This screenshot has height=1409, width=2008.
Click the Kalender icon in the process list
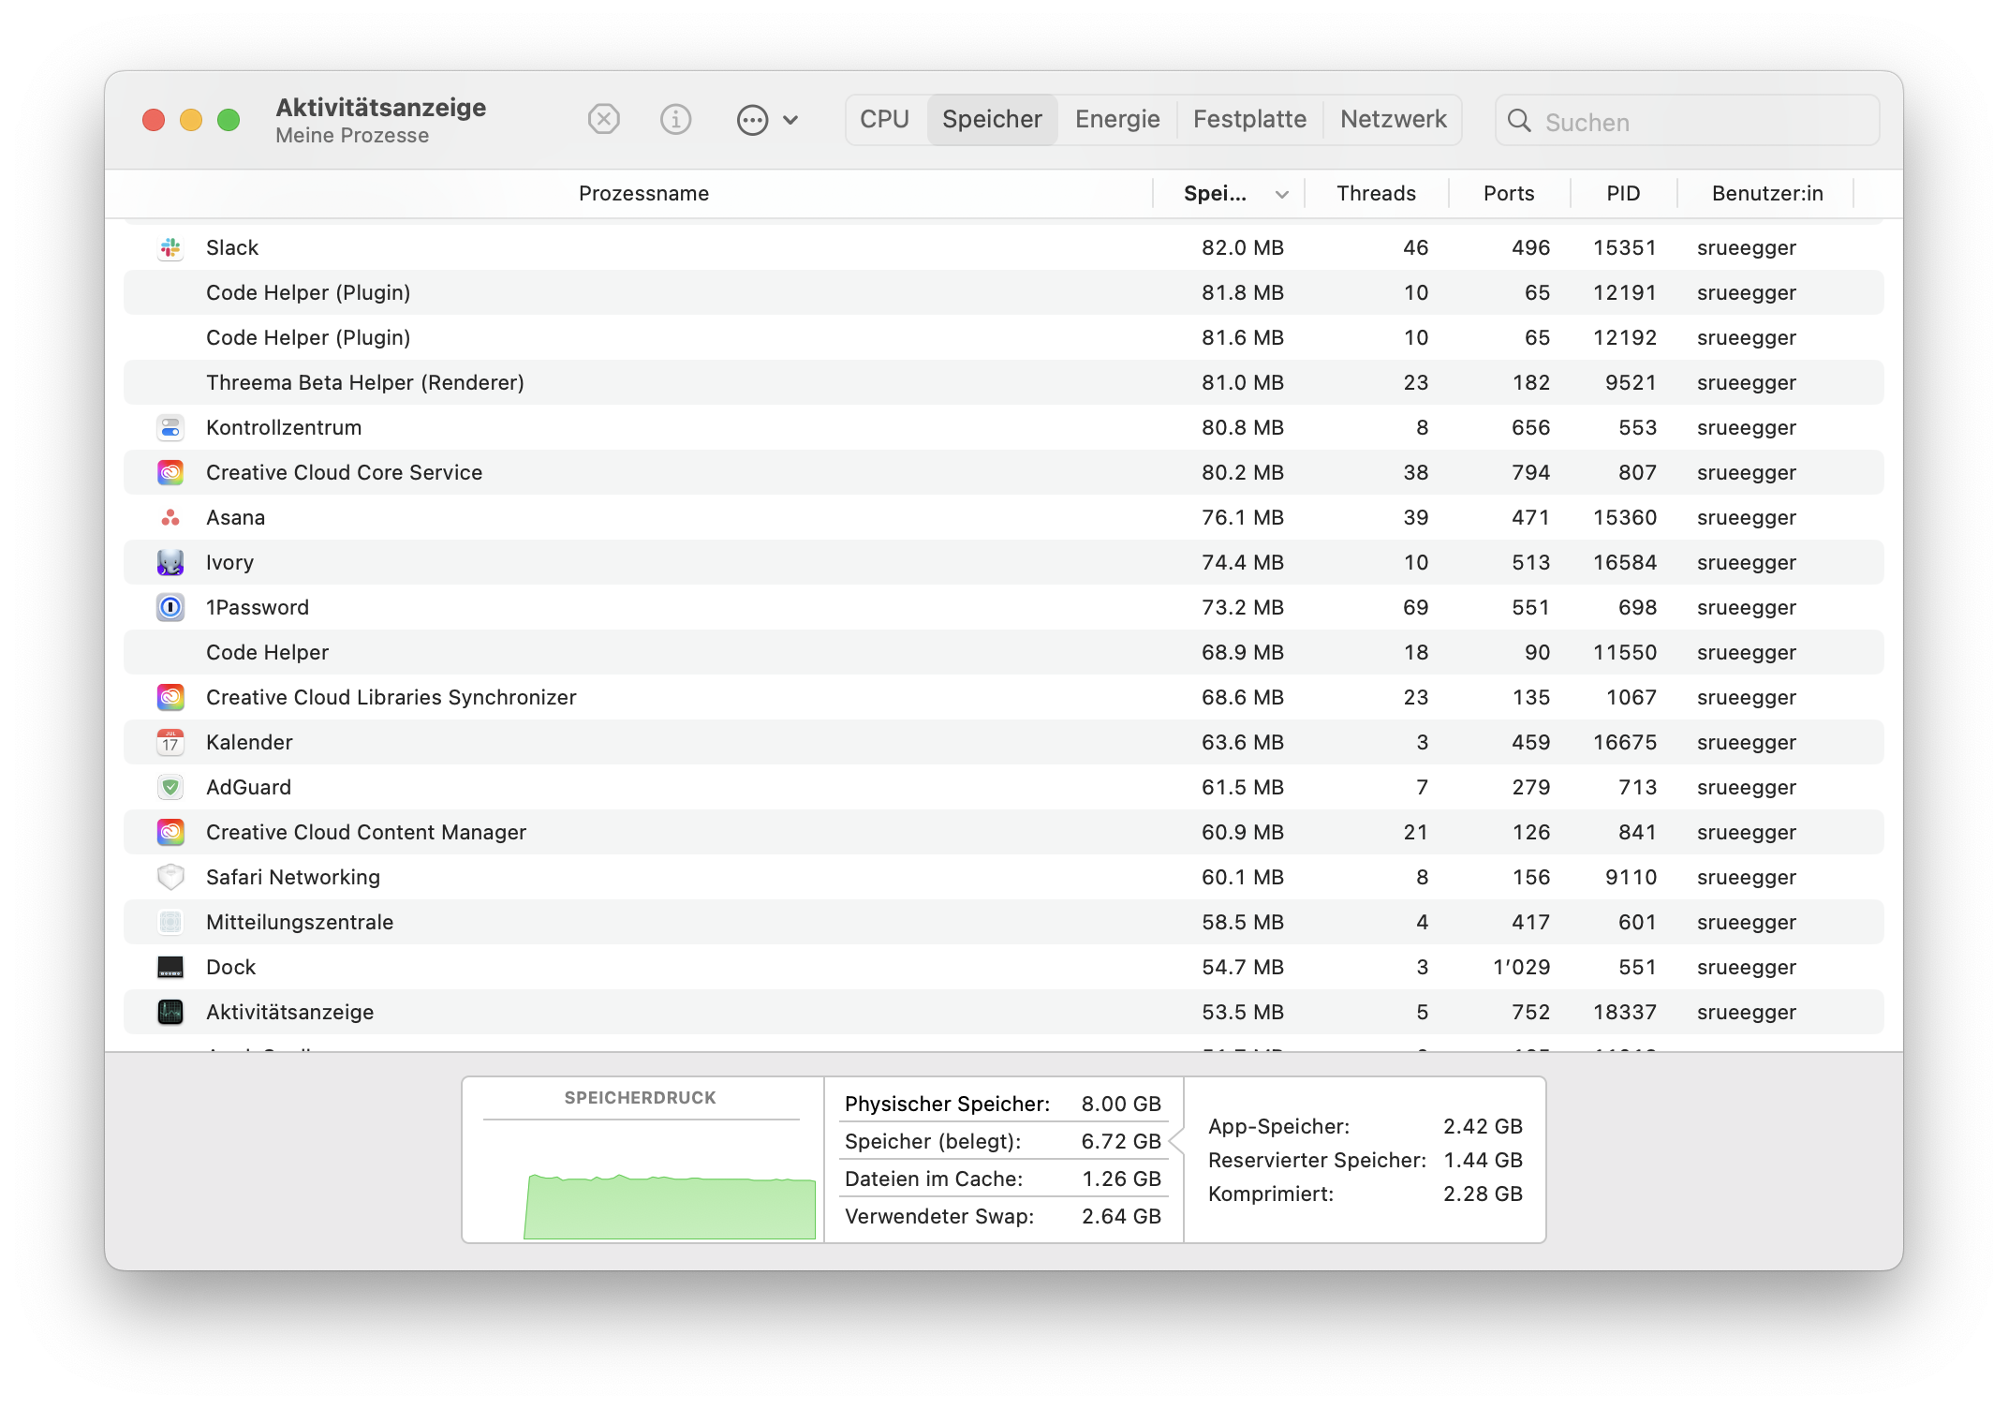170,742
